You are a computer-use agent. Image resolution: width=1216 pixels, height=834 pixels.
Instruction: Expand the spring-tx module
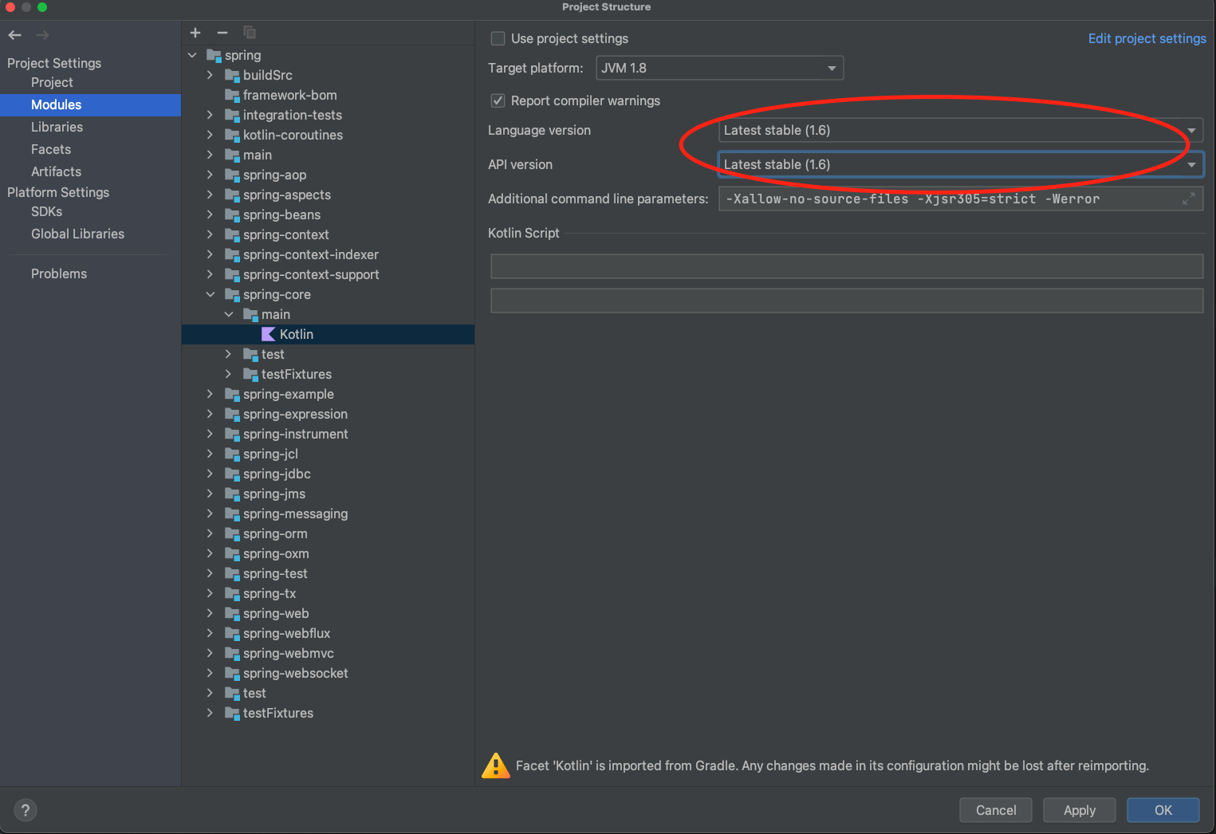click(x=210, y=593)
